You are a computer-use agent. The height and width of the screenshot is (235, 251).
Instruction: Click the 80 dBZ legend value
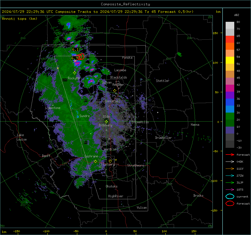pyautogui.click(x=238, y=22)
